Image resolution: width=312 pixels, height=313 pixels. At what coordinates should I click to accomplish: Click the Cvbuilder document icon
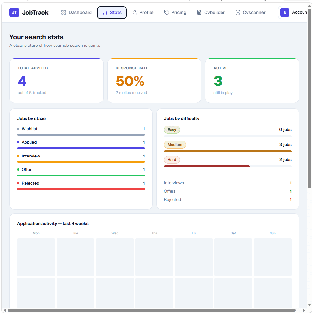(199, 12)
